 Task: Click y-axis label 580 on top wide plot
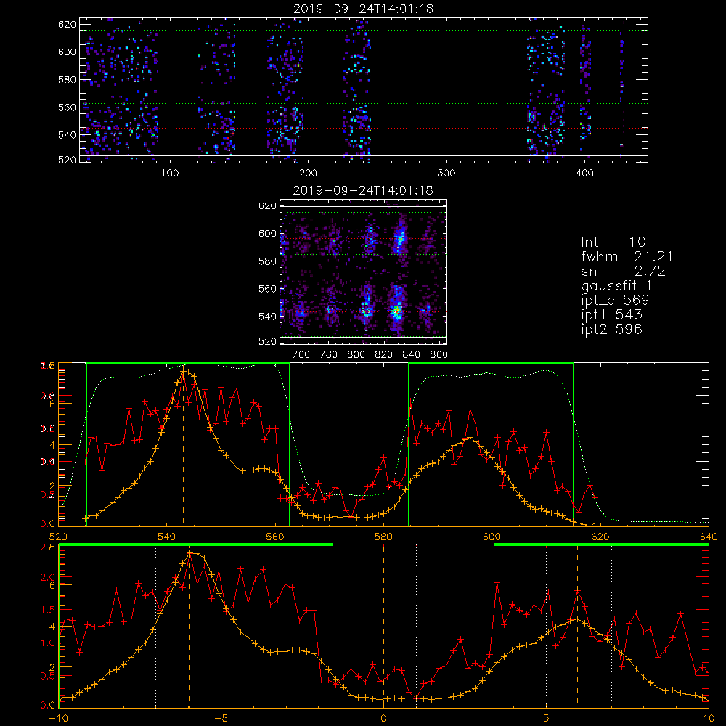point(67,80)
